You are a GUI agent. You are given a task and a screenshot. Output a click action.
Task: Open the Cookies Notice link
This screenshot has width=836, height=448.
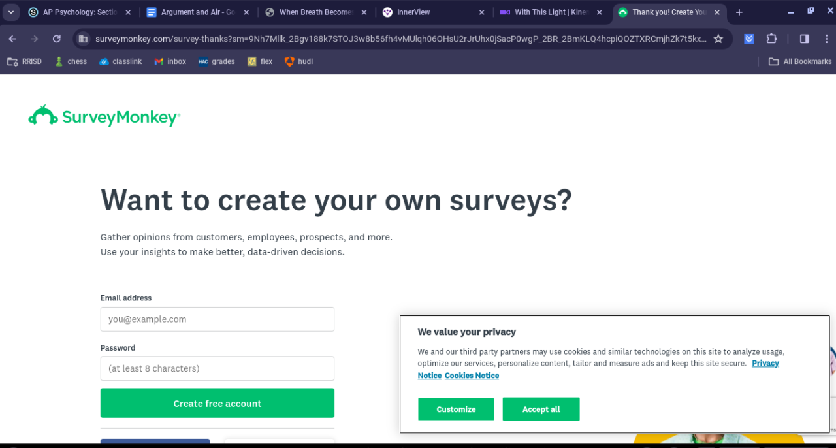[472, 376]
